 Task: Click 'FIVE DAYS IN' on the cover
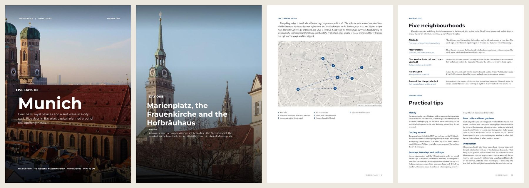click(x=27, y=90)
